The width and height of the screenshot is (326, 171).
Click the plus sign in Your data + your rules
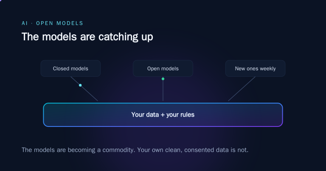tap(163, 115)
